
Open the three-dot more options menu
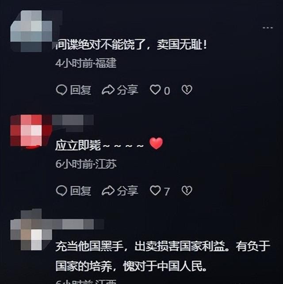pos(268,28)
